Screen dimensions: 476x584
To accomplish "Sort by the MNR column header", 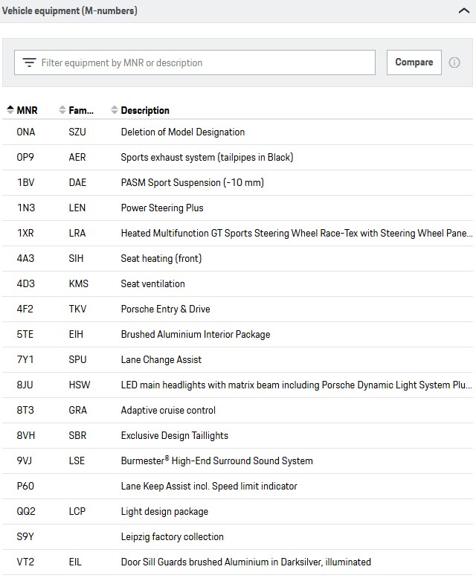I will [27, 110].
